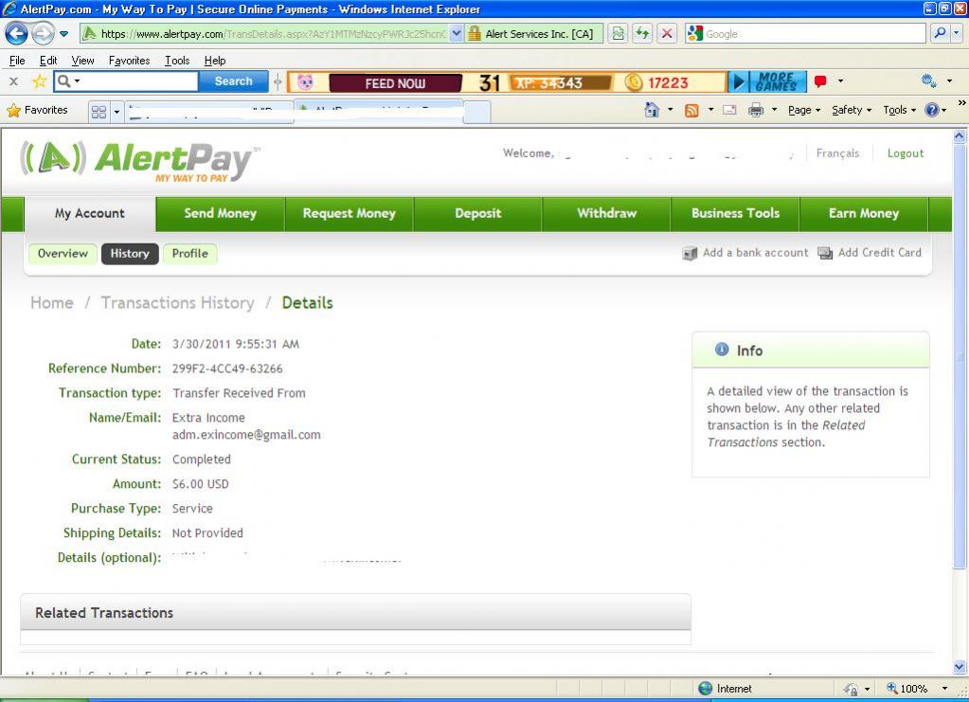This screenshot has height=702, width=969.
Task: Click the RSS feeds icon
Action: 691,110
